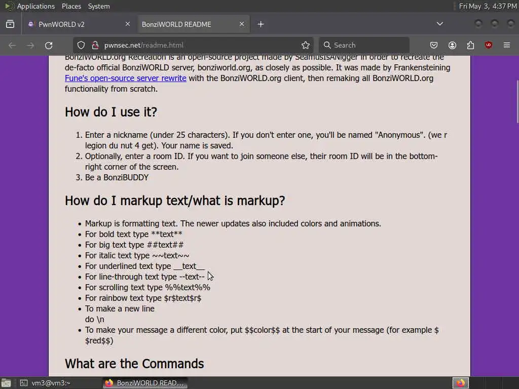Open tracking protection shield icon
Viewport: 519px width, 389px height.
(81, 45)
